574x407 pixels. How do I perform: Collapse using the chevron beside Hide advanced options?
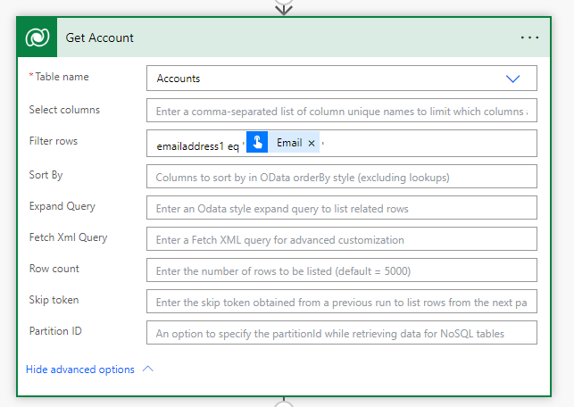(x=148, y=369)
